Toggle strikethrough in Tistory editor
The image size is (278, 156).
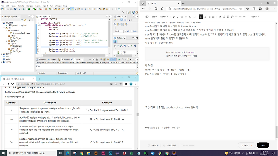[186, 17]
